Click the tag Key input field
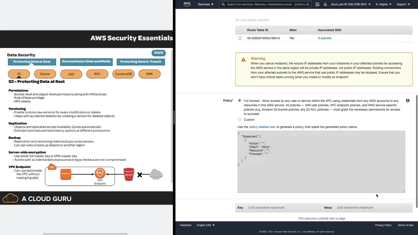 (x=278, y=208)
